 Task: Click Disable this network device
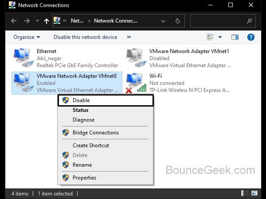click(x=85, y=37)
